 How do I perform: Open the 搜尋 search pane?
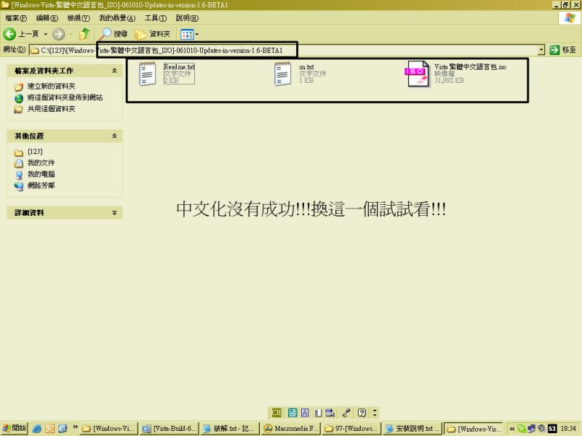coord(114,34)
